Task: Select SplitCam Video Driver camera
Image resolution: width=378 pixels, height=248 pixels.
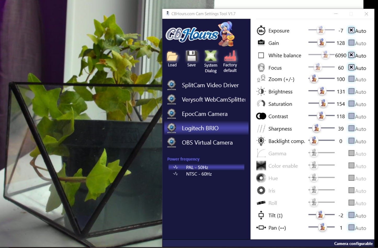Action: (x=206, y=85)
